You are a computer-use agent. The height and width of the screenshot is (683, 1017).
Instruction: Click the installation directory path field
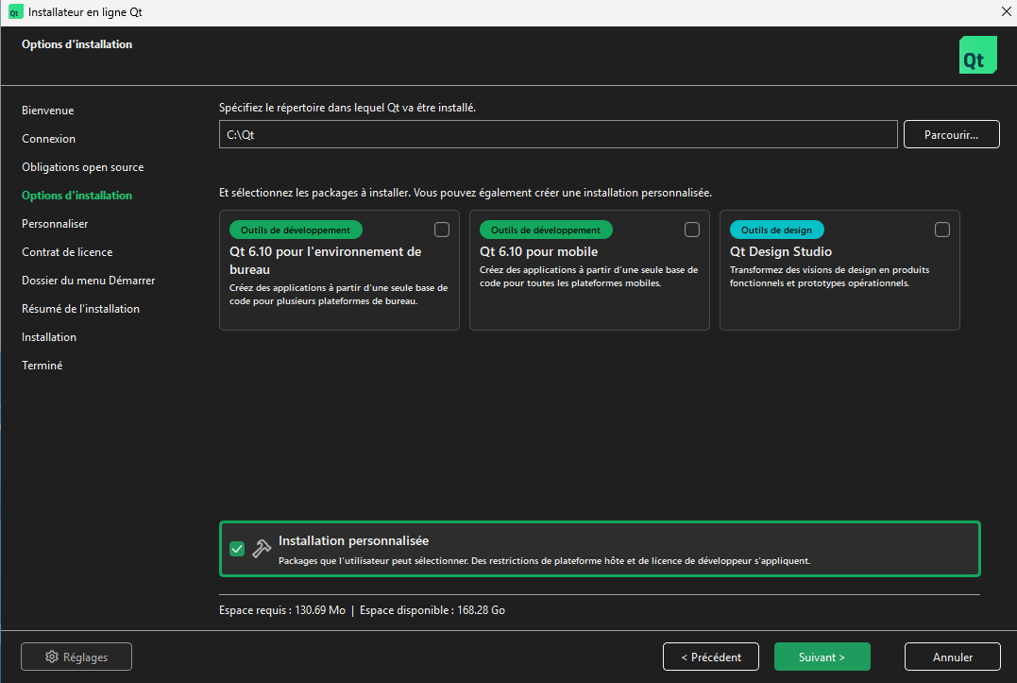(x=557, y=135)
